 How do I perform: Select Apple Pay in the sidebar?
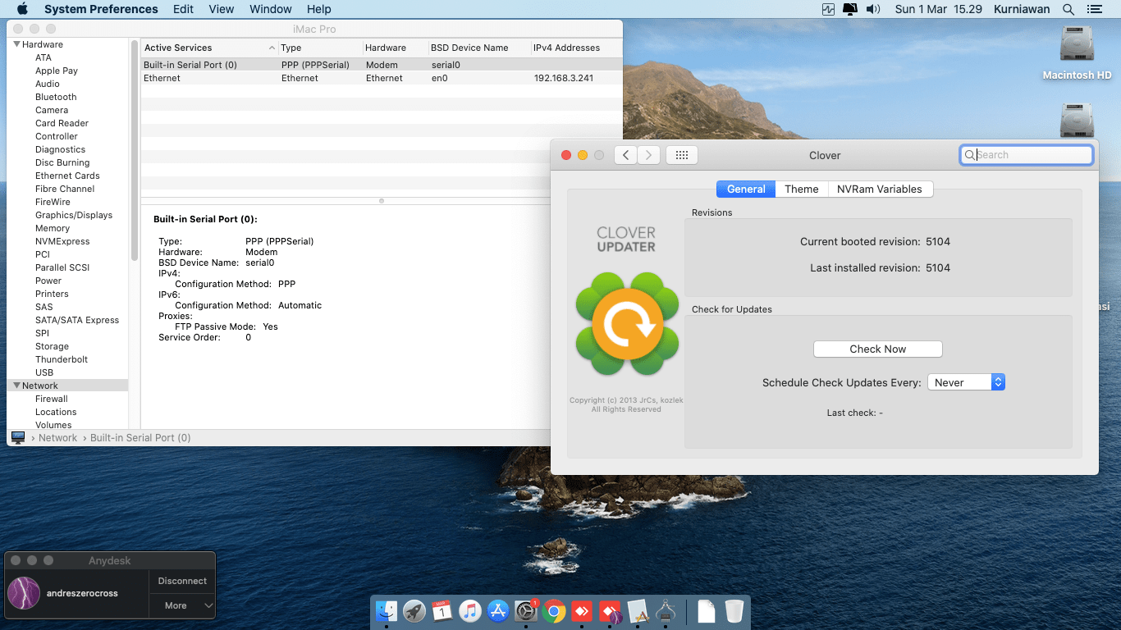(57, 71)
